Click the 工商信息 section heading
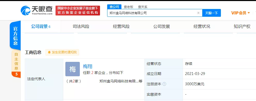The height and width of the screenshot is (101, 256). (x=33, y=52)
